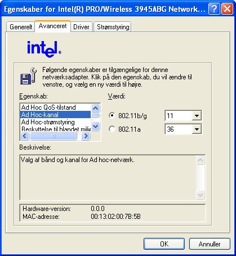
Task: Switch to the Driver tab
Action: point(81,27)
